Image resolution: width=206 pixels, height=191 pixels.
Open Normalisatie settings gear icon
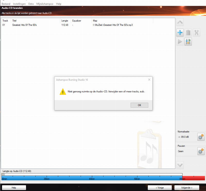click(201, 137)
